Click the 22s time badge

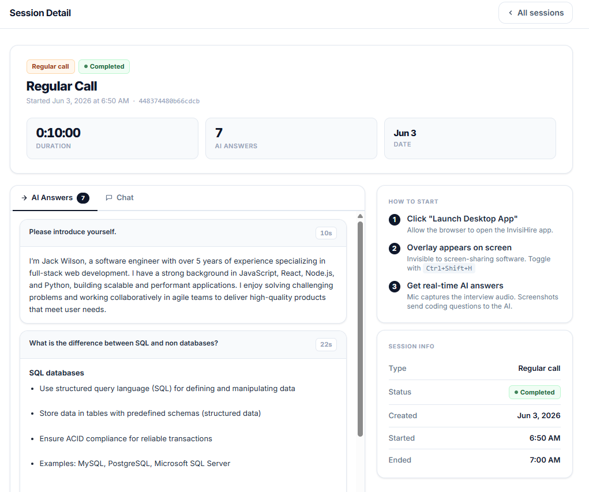[x=326, y=344]
